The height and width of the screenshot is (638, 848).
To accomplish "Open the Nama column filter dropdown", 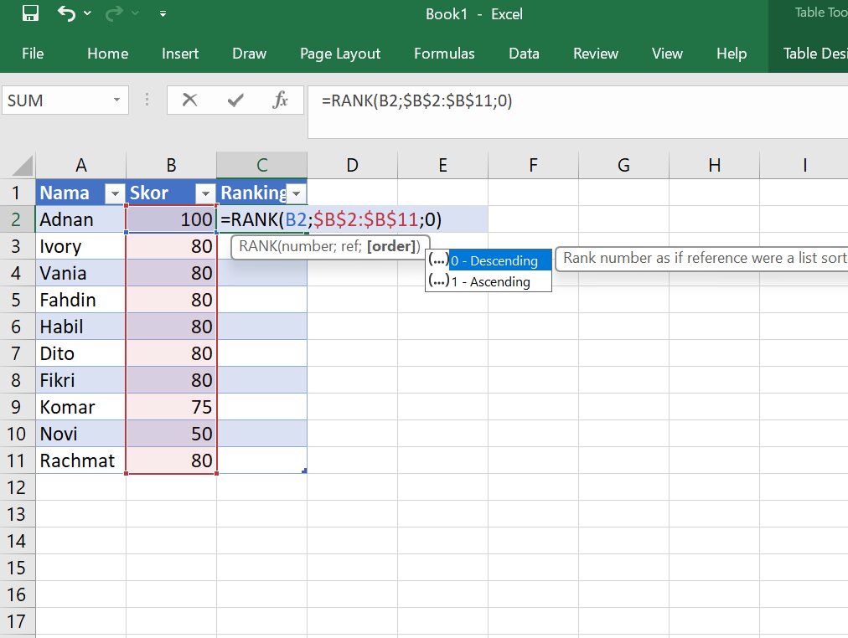I will tap(115, 193).
